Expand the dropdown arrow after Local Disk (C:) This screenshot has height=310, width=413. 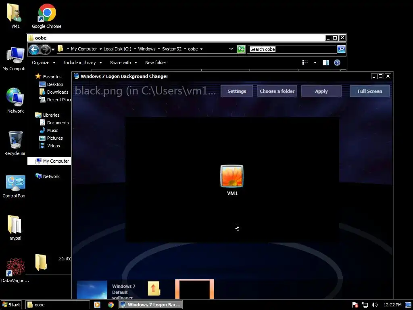click(135, 49)
